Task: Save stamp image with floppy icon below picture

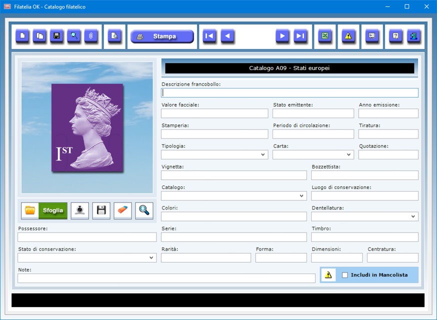Action: pos(101,210)
